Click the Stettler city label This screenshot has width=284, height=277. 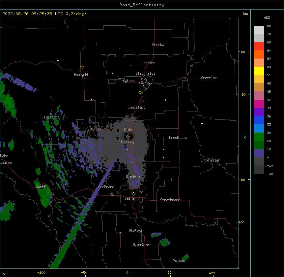(209, 78)
